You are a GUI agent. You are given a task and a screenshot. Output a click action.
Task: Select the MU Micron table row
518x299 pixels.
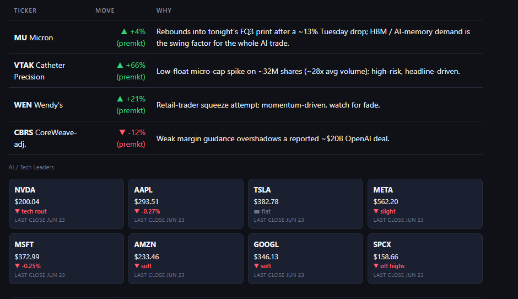[x=246, y=38]
